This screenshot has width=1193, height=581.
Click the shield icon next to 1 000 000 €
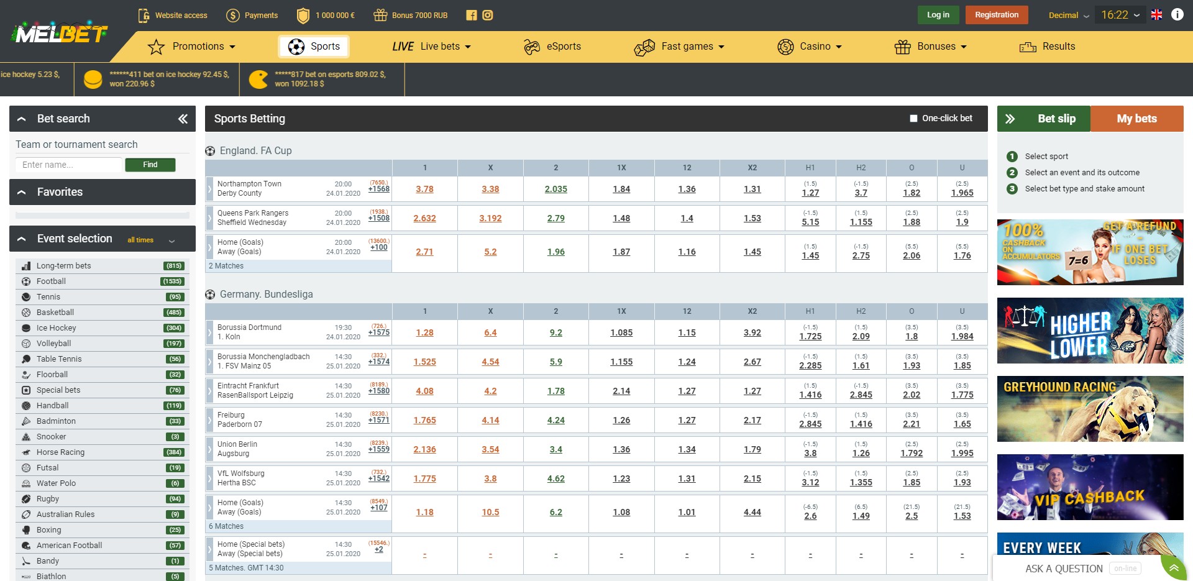pos(303,16)
